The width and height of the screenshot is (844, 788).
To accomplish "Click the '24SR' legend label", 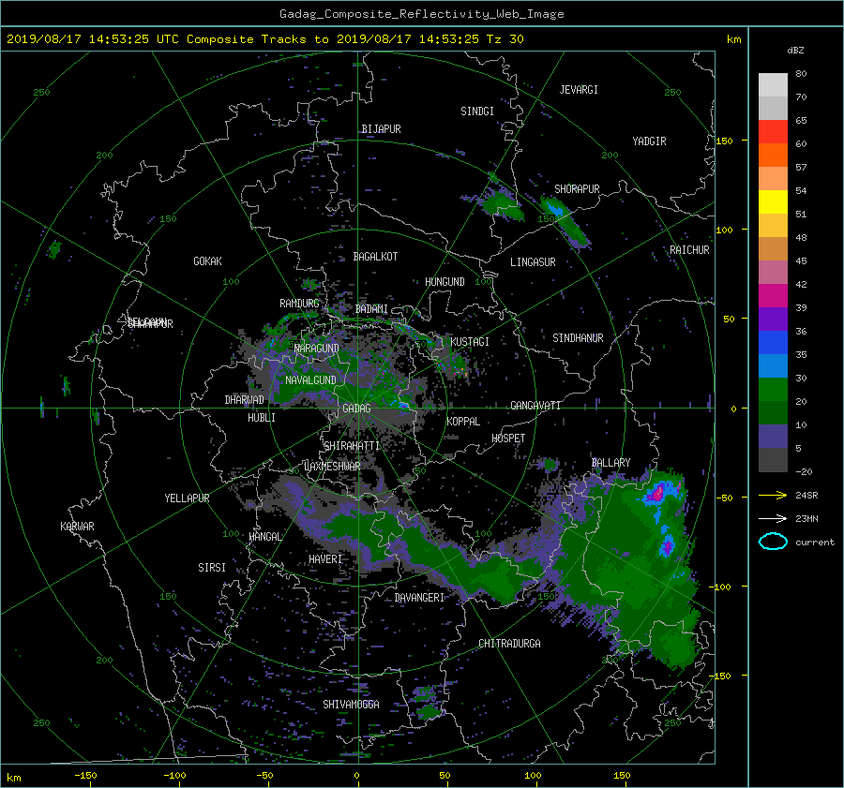I will tap(806, 495).
